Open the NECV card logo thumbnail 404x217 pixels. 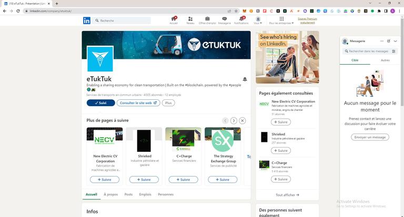(104, 140)
